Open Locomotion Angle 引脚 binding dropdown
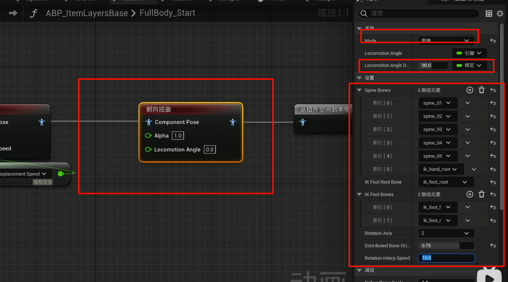Viewport: 508px width, 282px height. 469,53
